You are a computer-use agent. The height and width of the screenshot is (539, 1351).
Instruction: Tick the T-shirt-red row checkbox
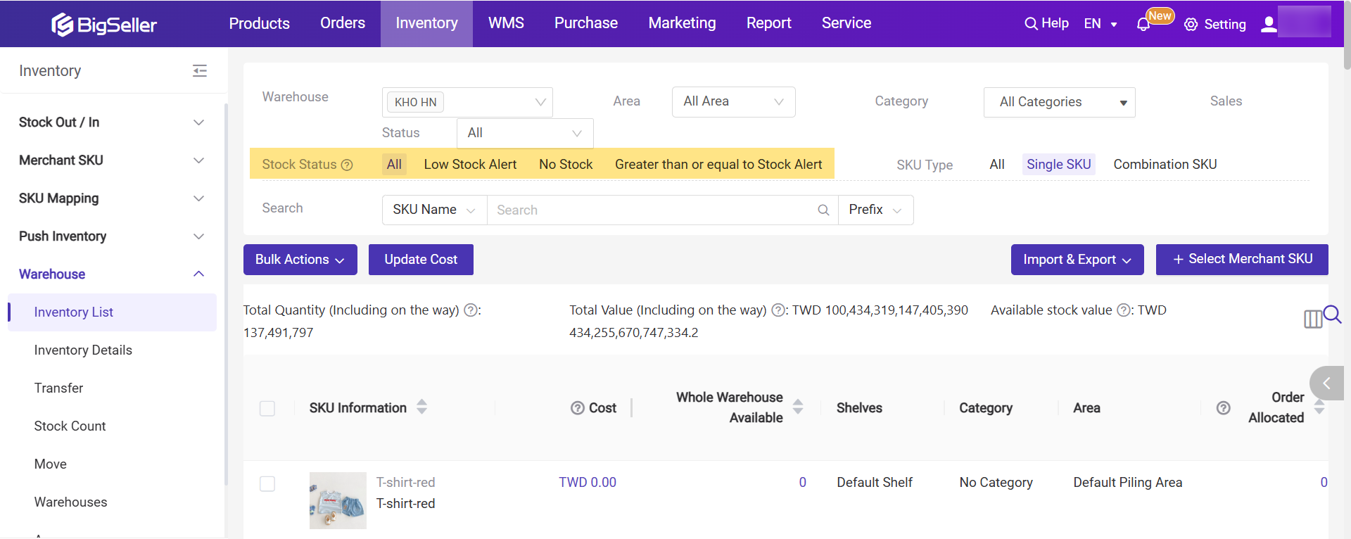pyautogui.click(x=267, y=483)
